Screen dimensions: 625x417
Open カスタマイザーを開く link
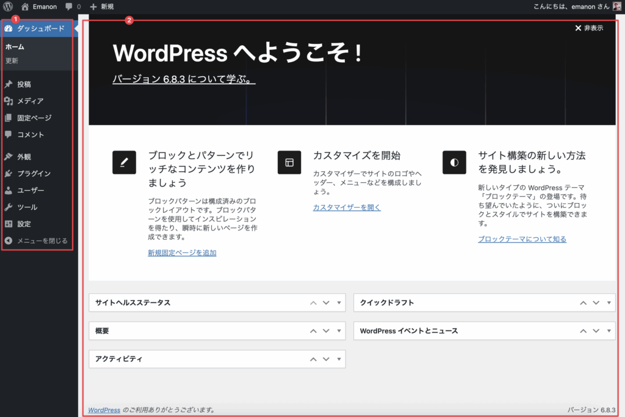click(347, 207)
